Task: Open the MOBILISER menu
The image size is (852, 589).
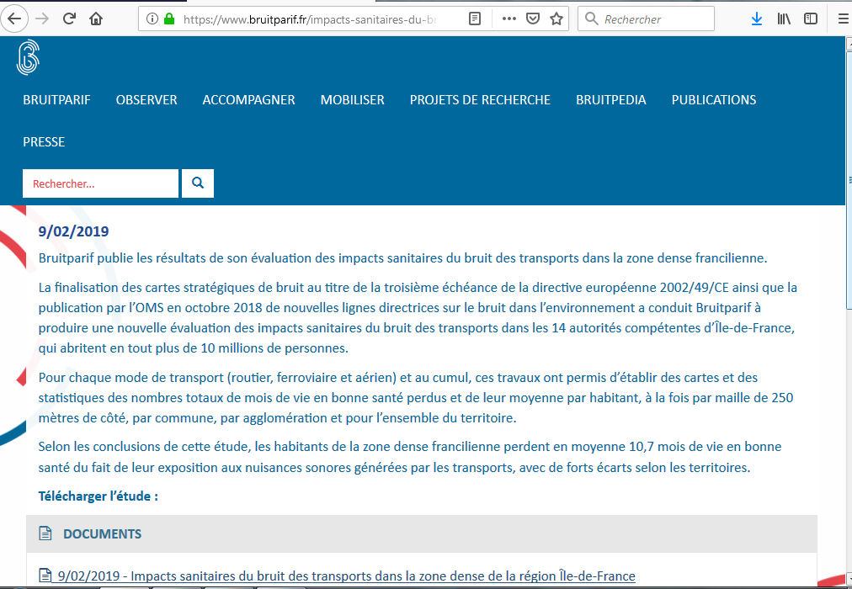Action: [352, 100]
